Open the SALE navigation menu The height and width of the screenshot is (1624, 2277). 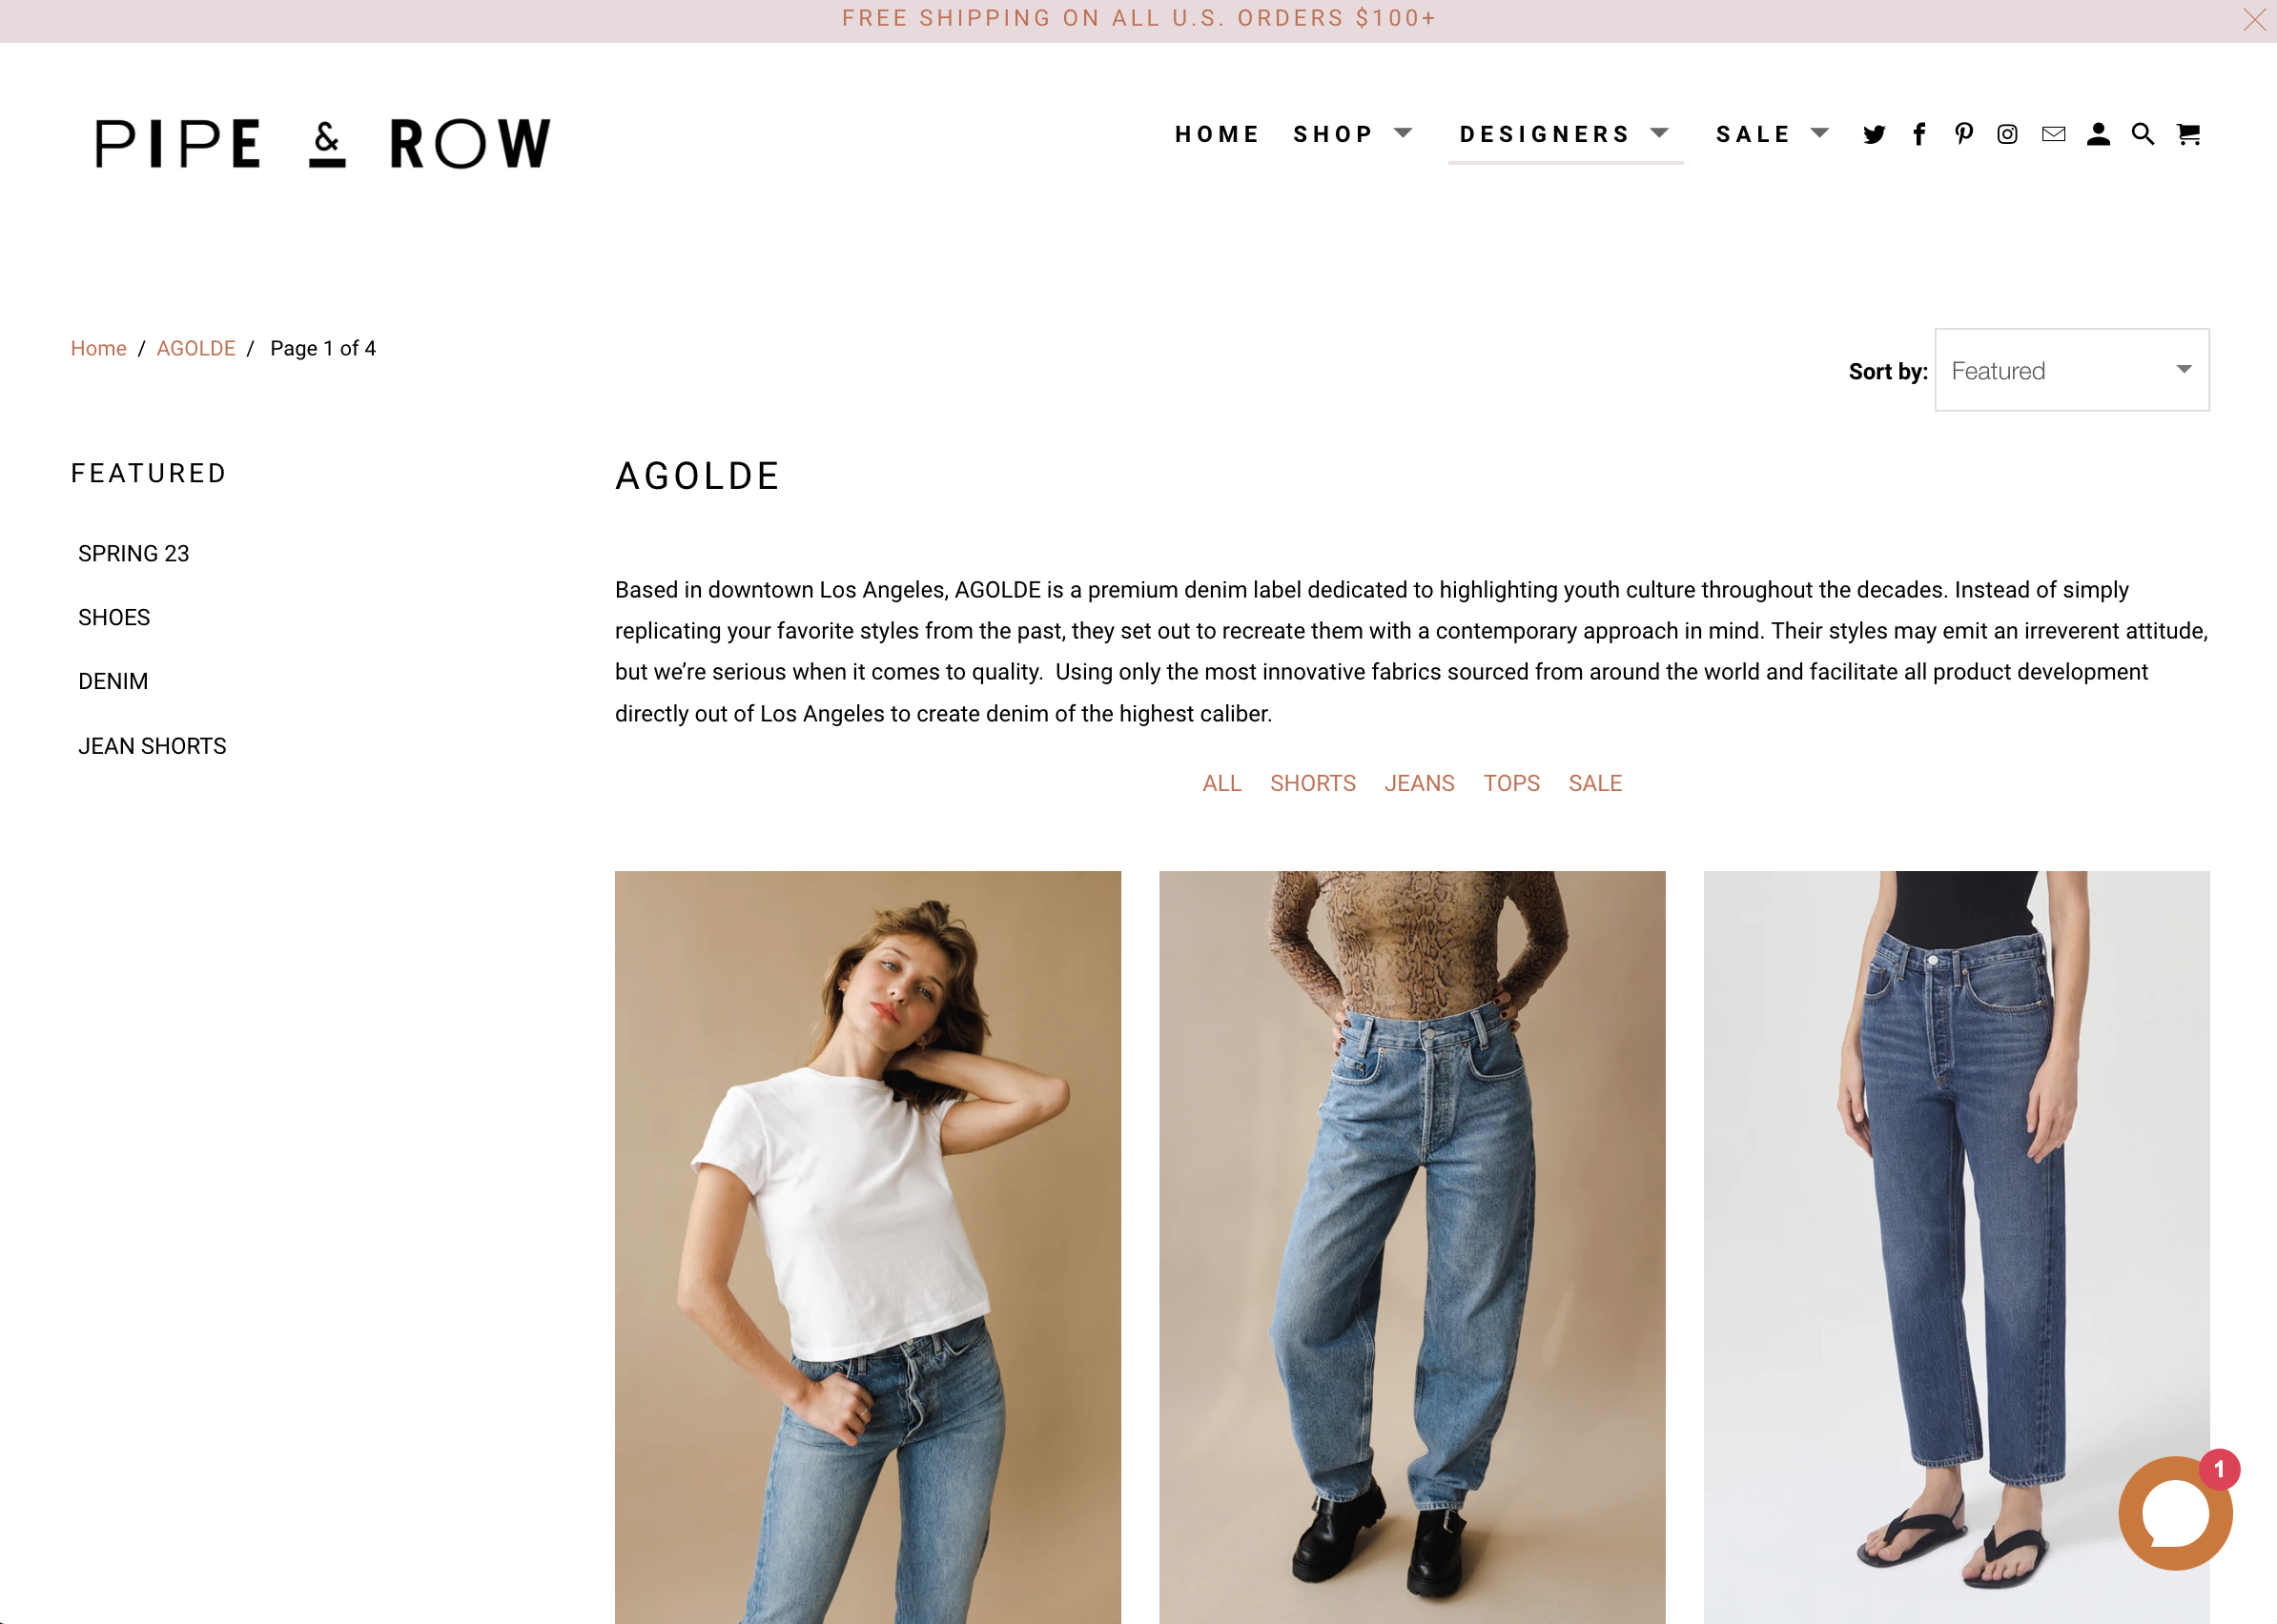pyautogui.click(x=1773, y=134)
